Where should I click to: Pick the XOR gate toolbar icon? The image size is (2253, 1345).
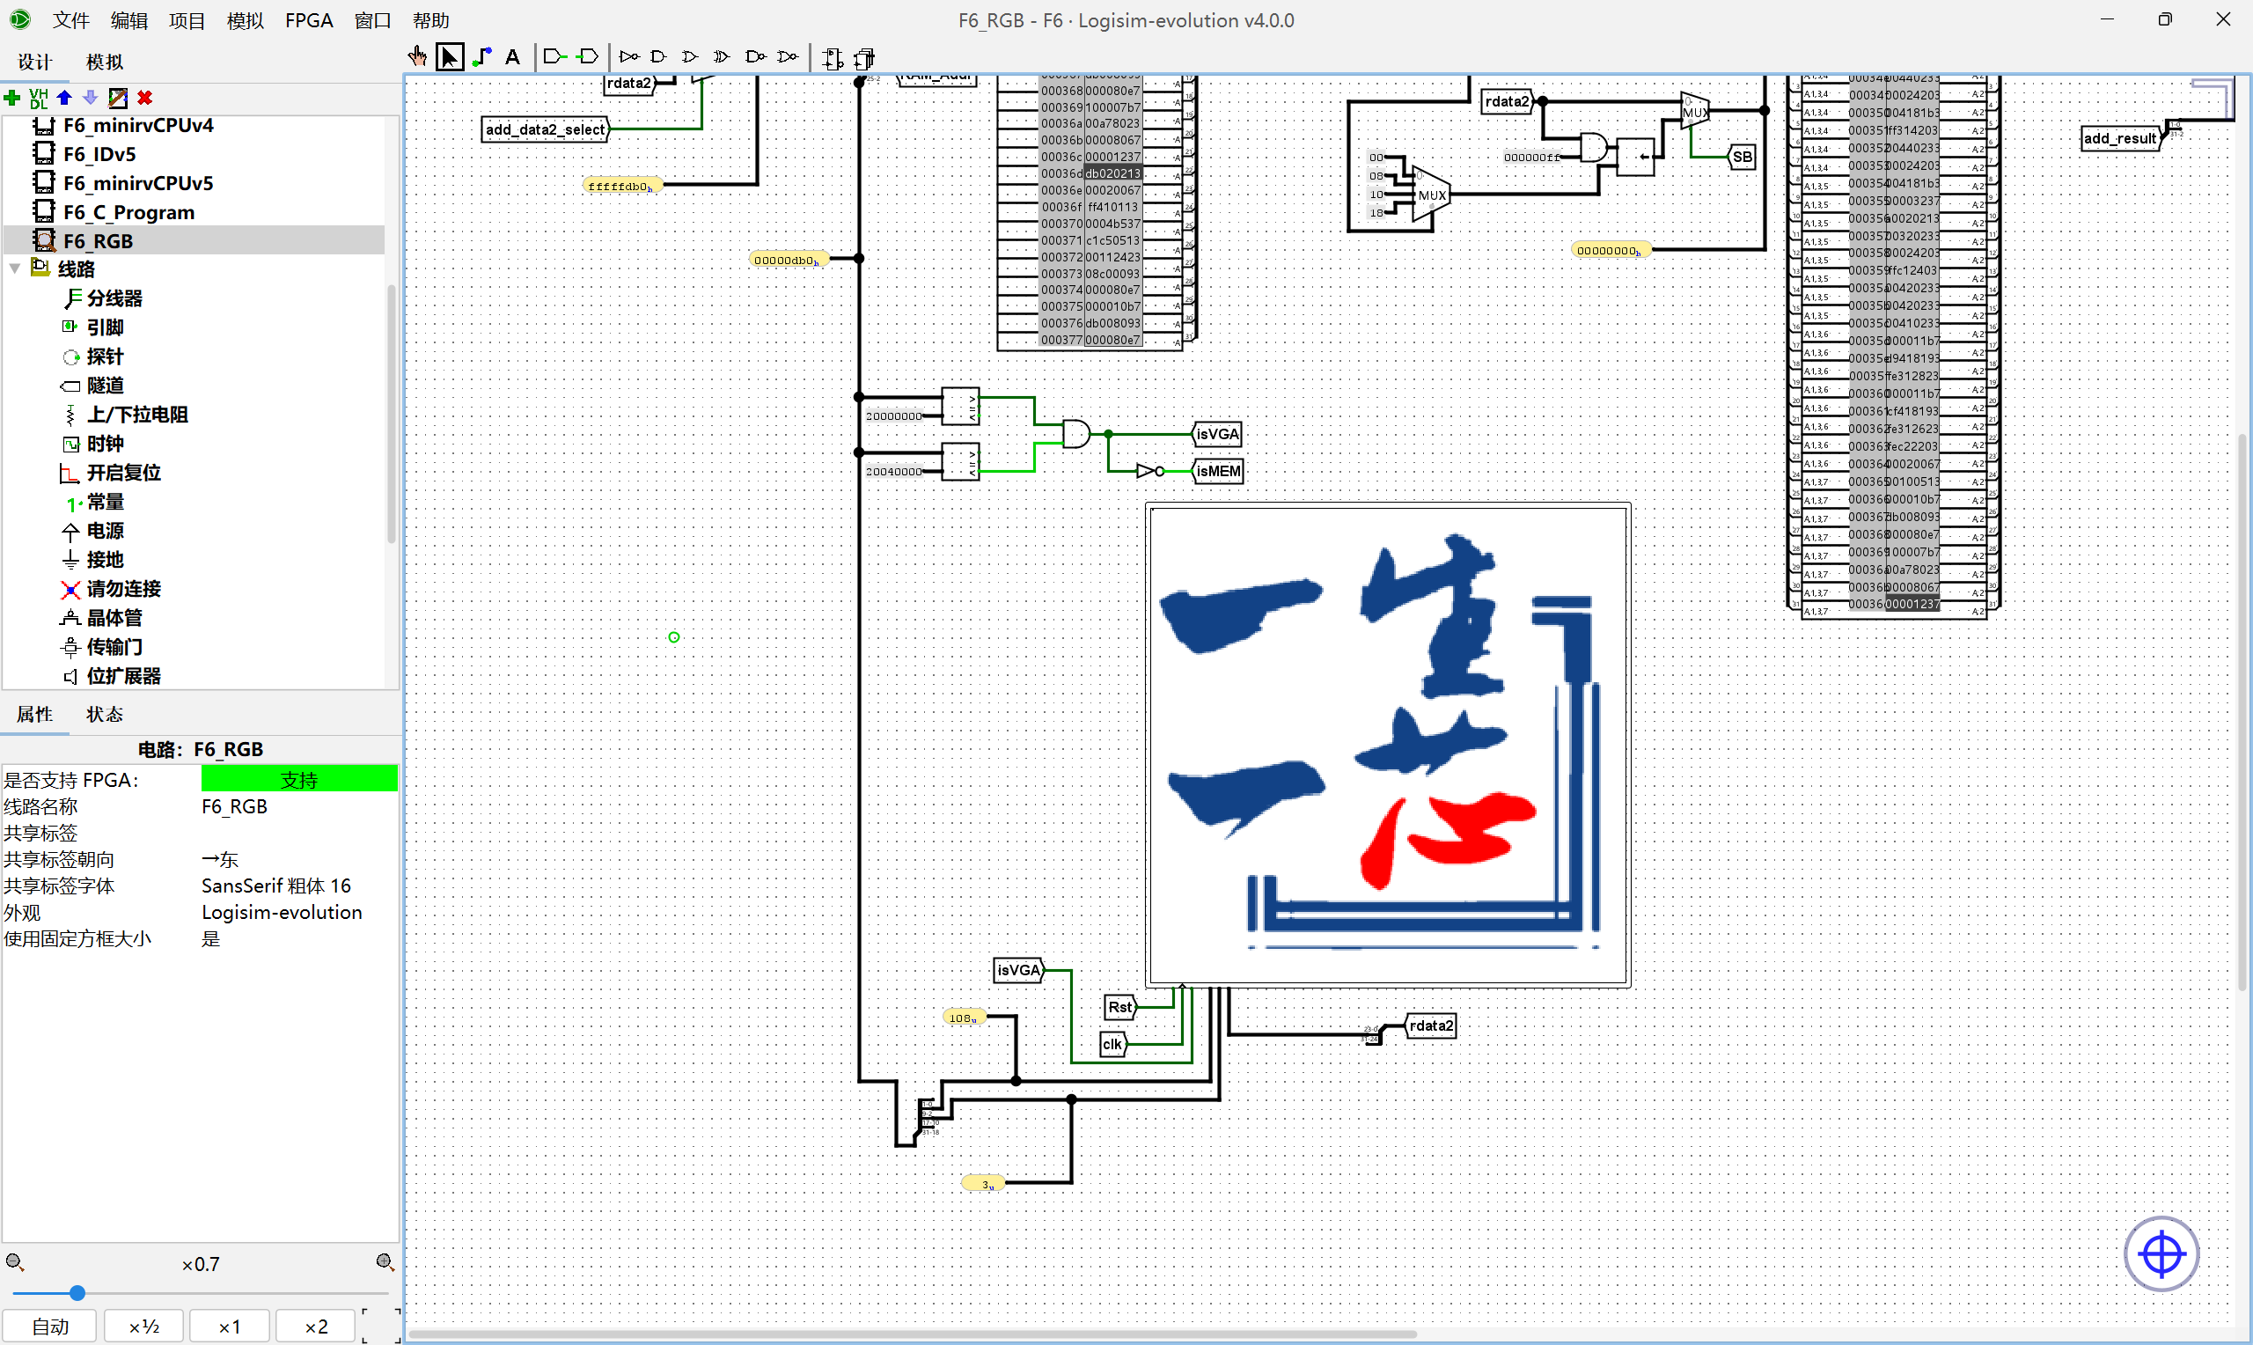pos(721,57)
